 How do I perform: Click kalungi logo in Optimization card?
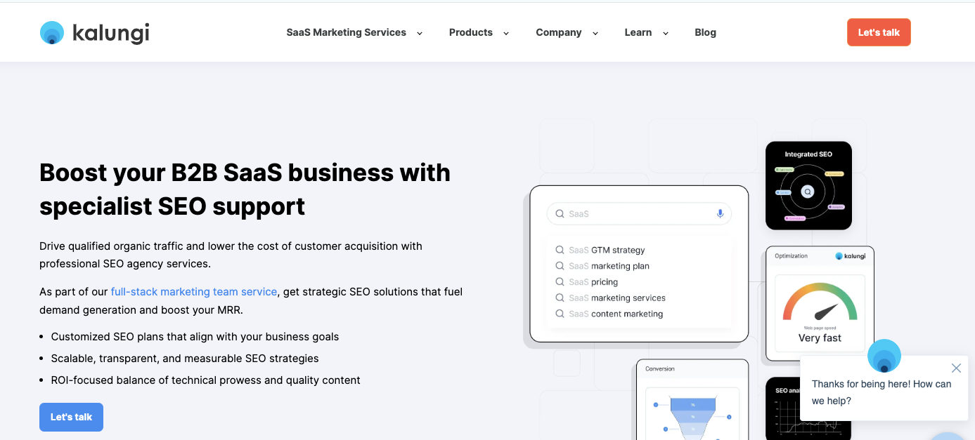pyautogui.click(x=851, y=256)
